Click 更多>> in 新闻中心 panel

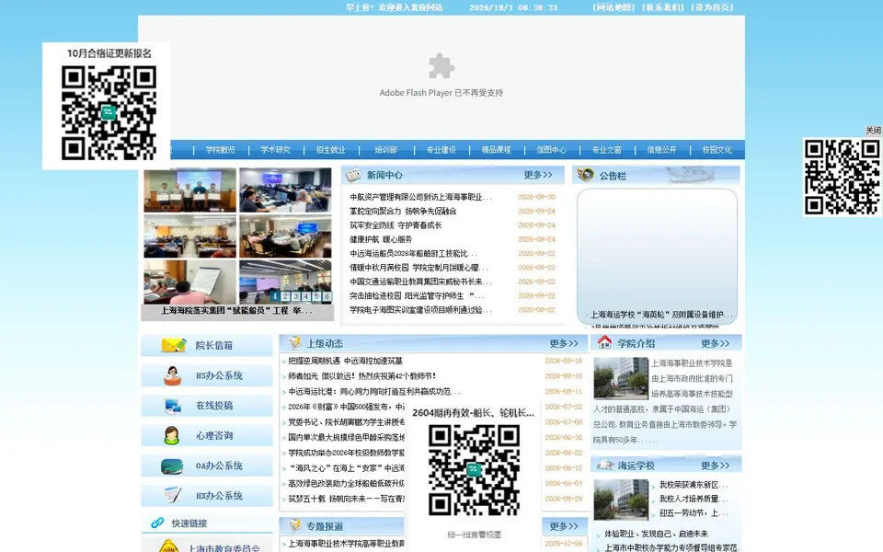pos(538,175)
